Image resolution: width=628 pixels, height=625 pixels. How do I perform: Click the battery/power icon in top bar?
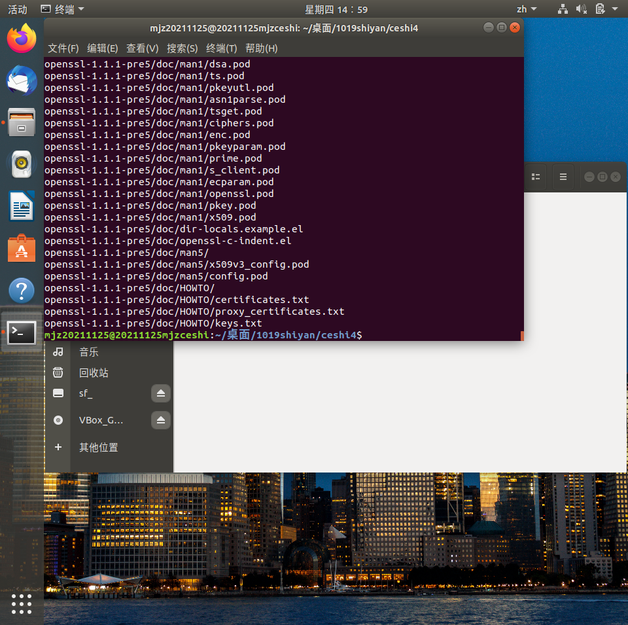point(600,9)
